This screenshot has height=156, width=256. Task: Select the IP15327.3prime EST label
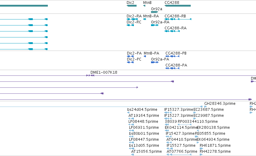pos(179,110)
